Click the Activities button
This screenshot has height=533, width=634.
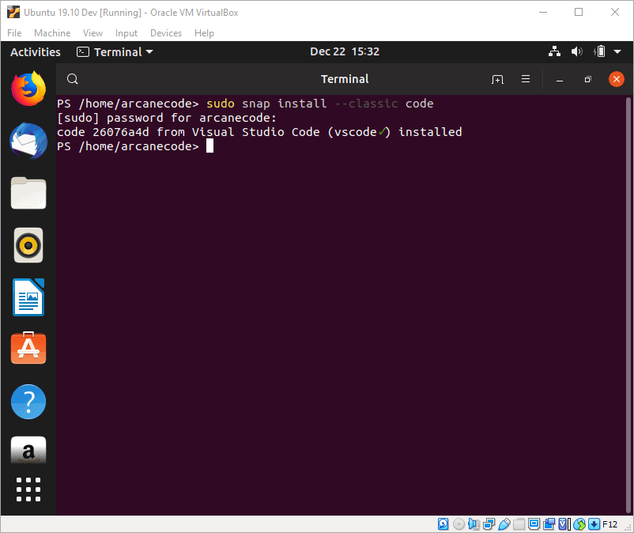36,51
